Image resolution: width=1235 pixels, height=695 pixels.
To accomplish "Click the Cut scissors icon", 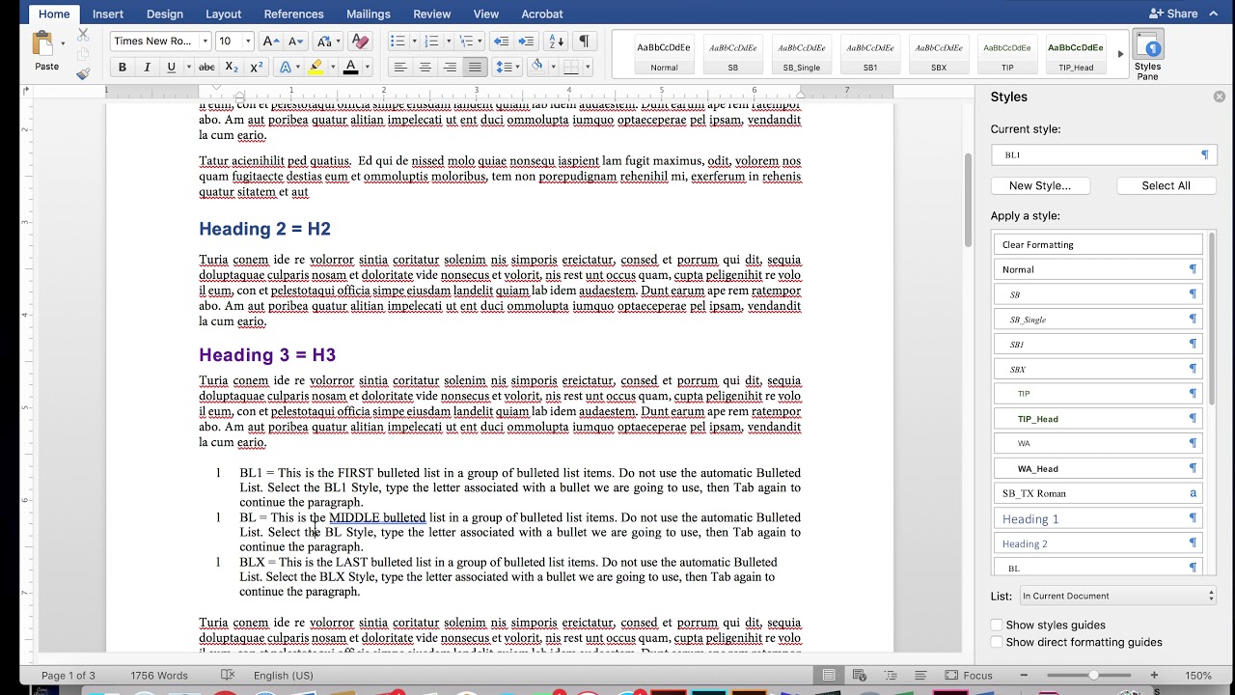I will tap(83, 35).
